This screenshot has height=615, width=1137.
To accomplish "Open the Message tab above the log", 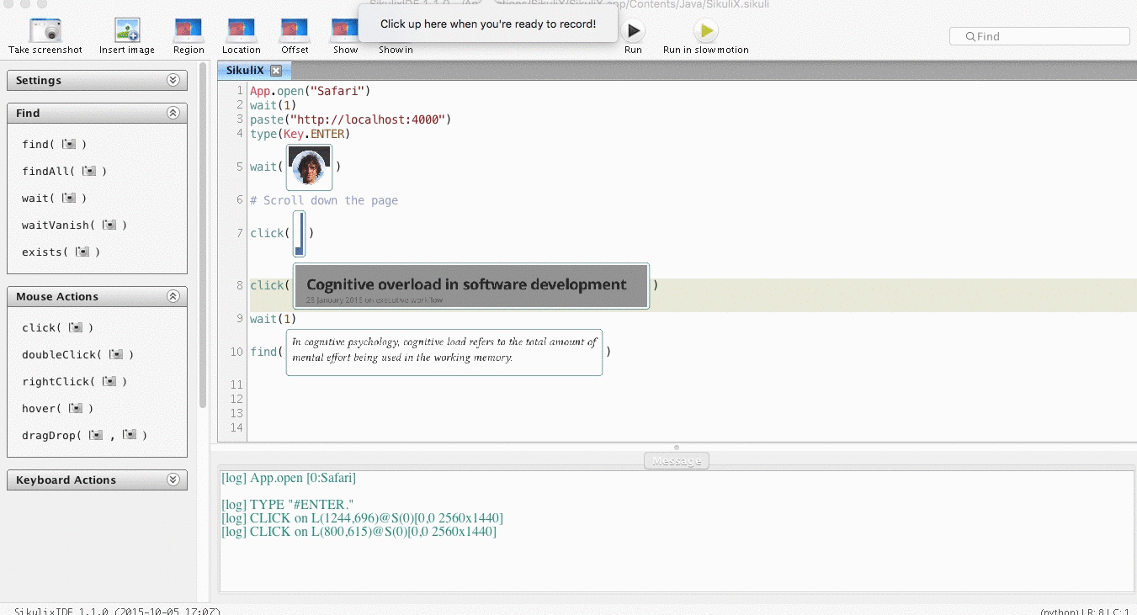I will click(x=676, y=460).
